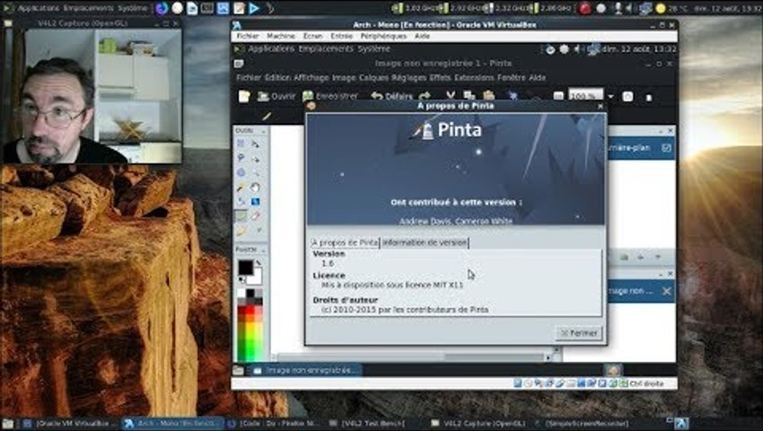The image size is (763, 431).
Task: Select the Pan hand tool
Action: (256, 188)
